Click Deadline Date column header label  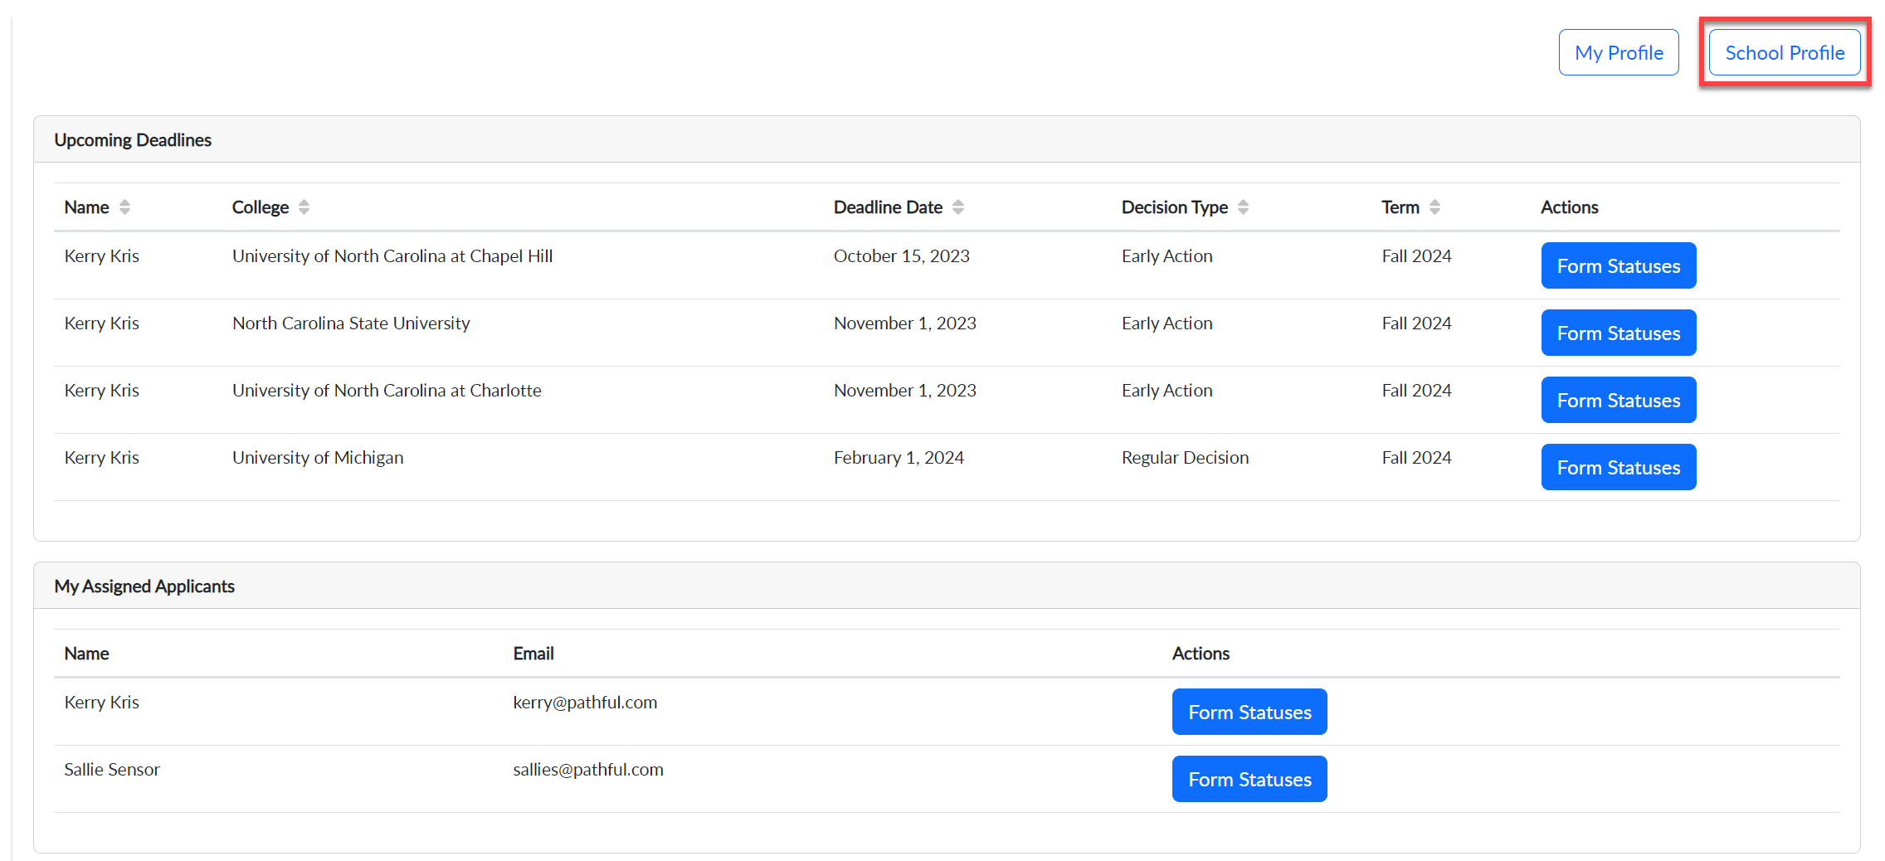tap(888, 207)
